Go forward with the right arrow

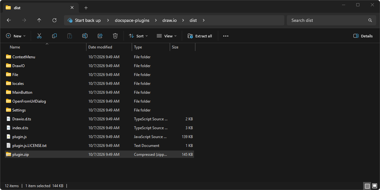(x=24, y=20)
